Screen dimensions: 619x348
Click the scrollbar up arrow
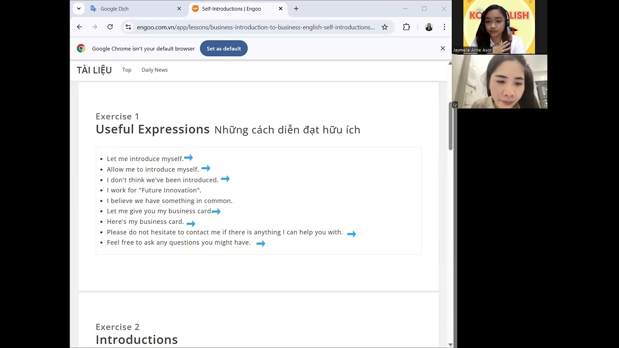(450, 63)
